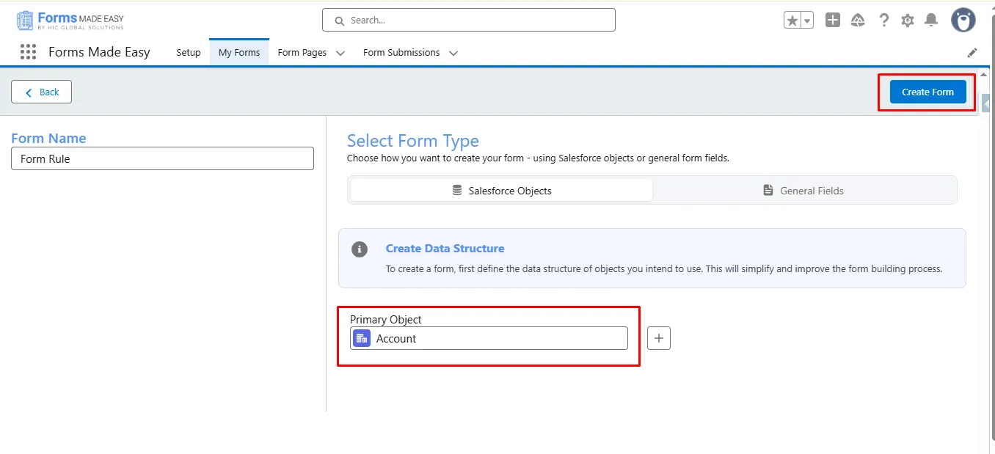Expand the favorites list dropdown arrow
Image resolution: width=995 pixels, height=454 pixels.
click(x=807, y=21)
